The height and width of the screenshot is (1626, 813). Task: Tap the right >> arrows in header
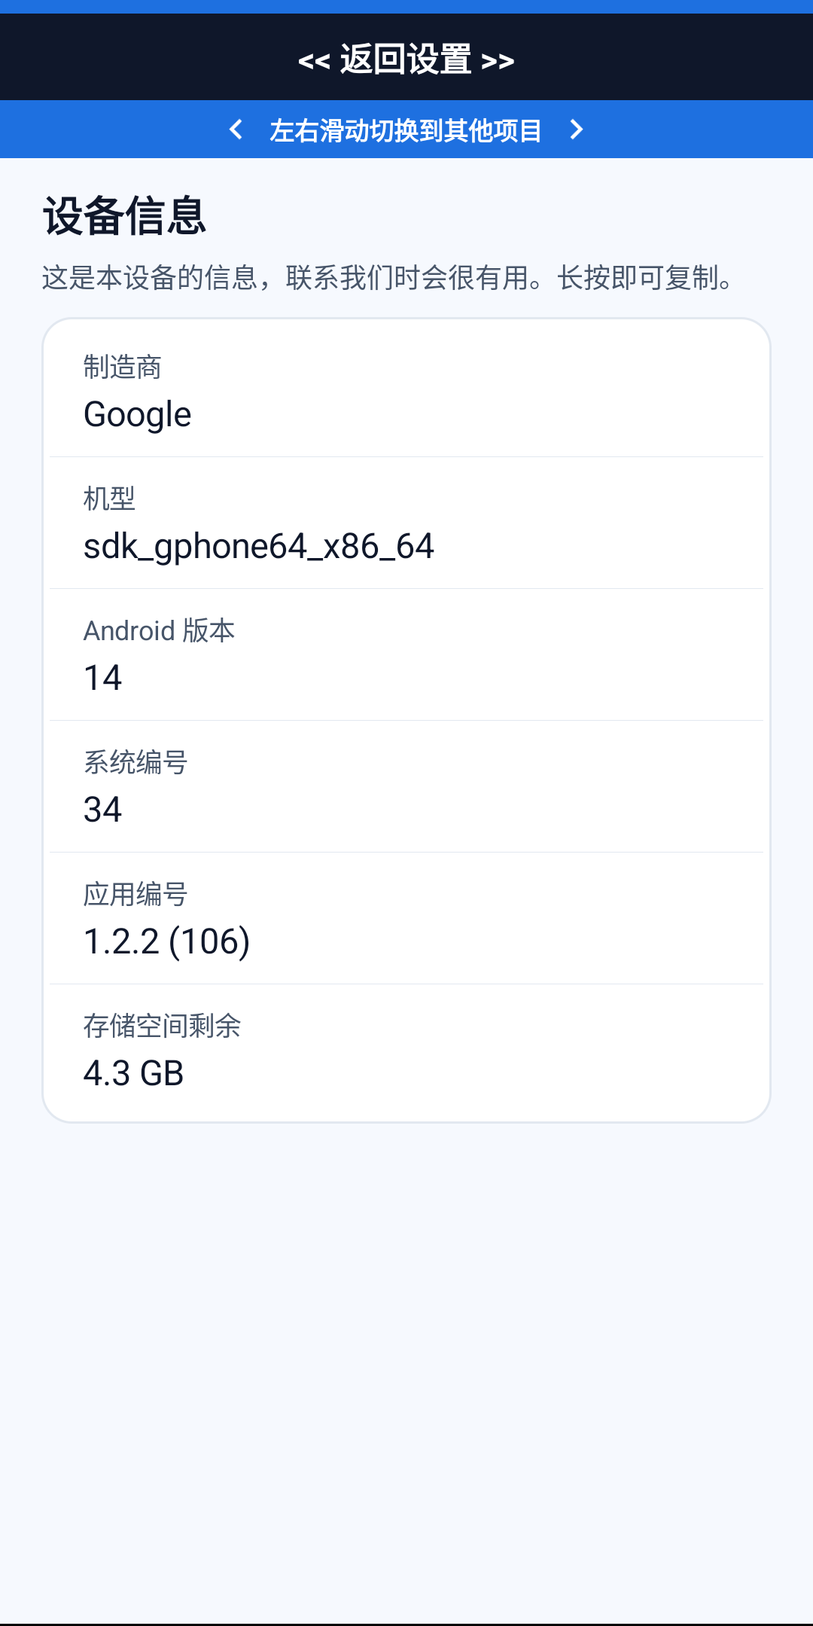pyautogui.click(x=498, y=61)
